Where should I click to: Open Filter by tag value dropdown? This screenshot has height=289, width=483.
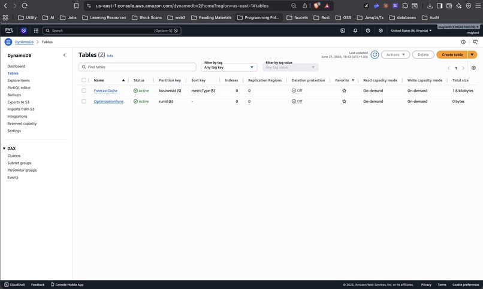tap(290, 68)
